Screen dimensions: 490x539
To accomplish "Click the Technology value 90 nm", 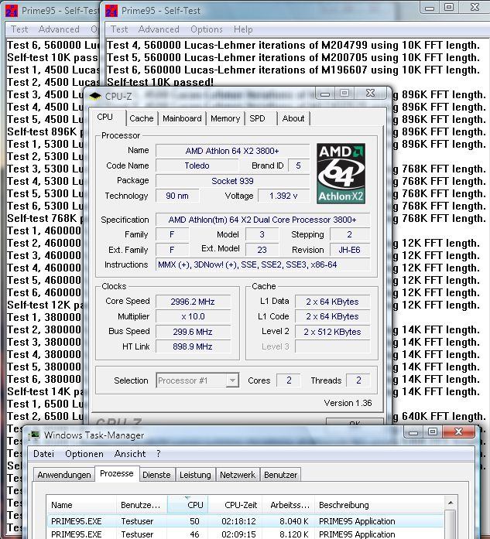I will [x=177, y=196].
